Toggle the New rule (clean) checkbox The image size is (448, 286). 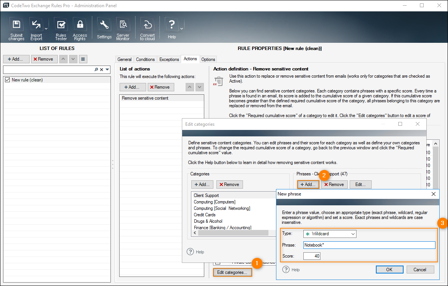8,80
